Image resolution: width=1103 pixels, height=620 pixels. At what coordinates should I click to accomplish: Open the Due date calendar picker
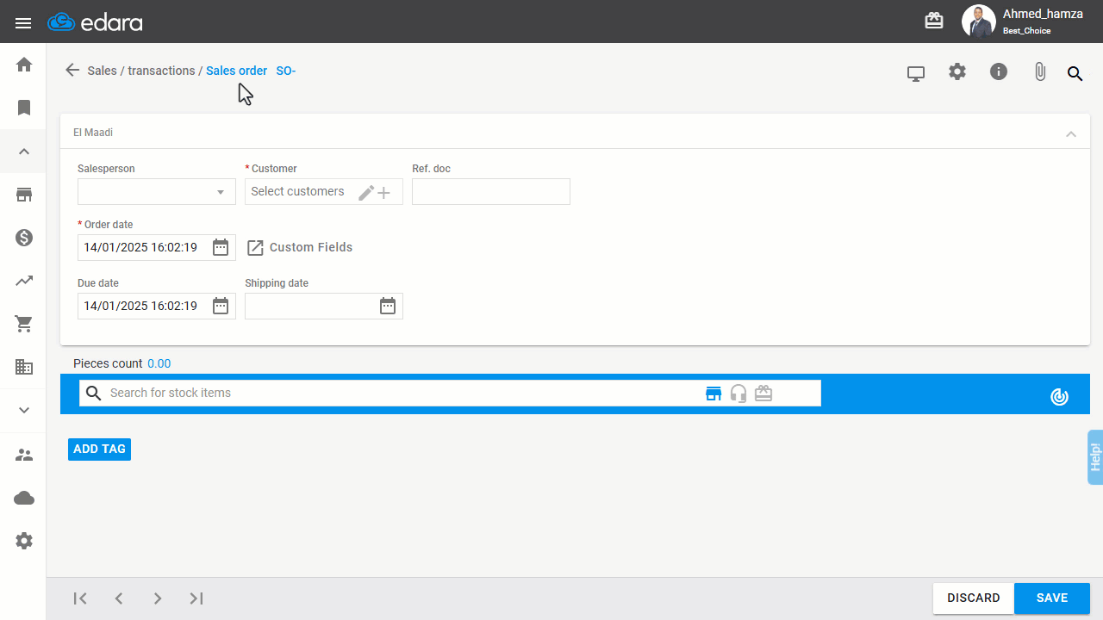[x=220, y=306]
